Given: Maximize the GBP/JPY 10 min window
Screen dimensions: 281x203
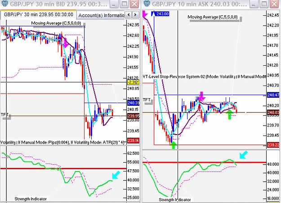Looking at the screenshot, I should tap(264, 4).
